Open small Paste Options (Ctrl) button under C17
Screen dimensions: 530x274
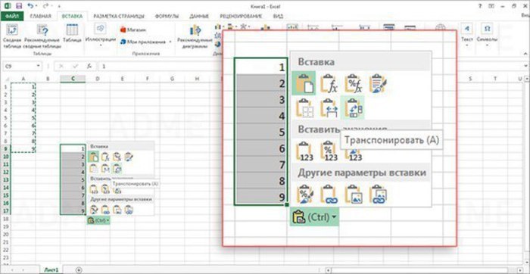[98, 220]
